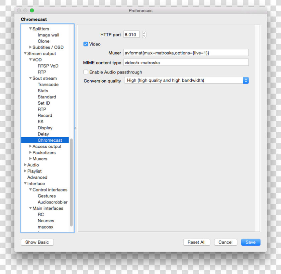Click the MIME content type field
281x274 pixels.
click(x=186, y=62)
